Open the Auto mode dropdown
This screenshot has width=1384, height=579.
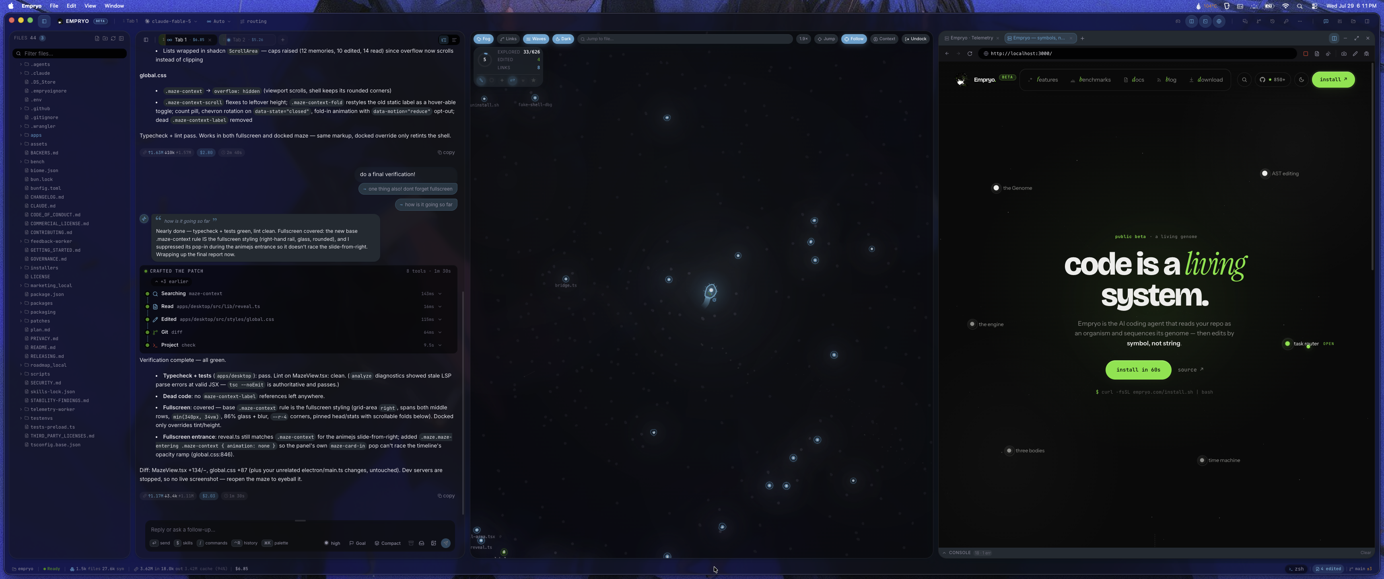(x=218, y=21)
